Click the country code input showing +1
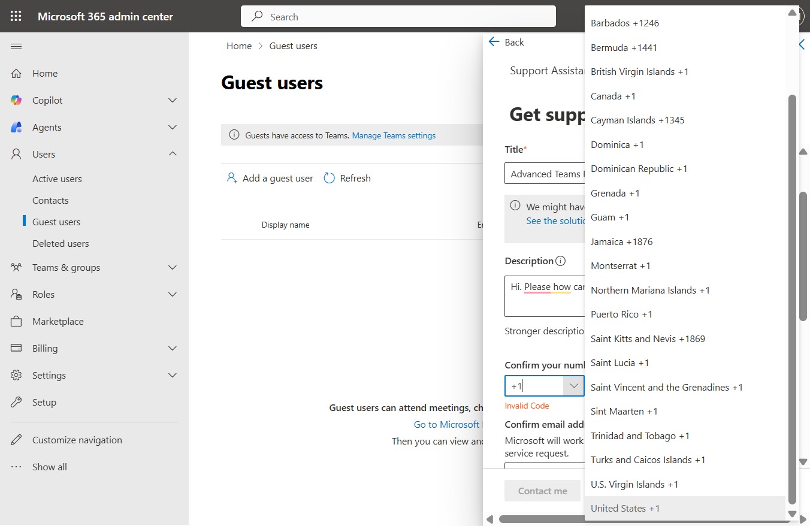810x526 pixels. [x=534, y=386]
